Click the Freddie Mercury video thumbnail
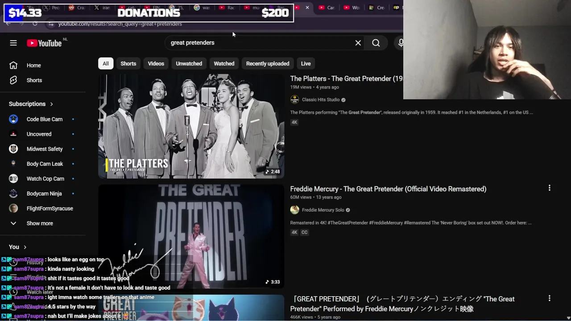The width and height of the screenshot is (571, 321). point(191,236)
